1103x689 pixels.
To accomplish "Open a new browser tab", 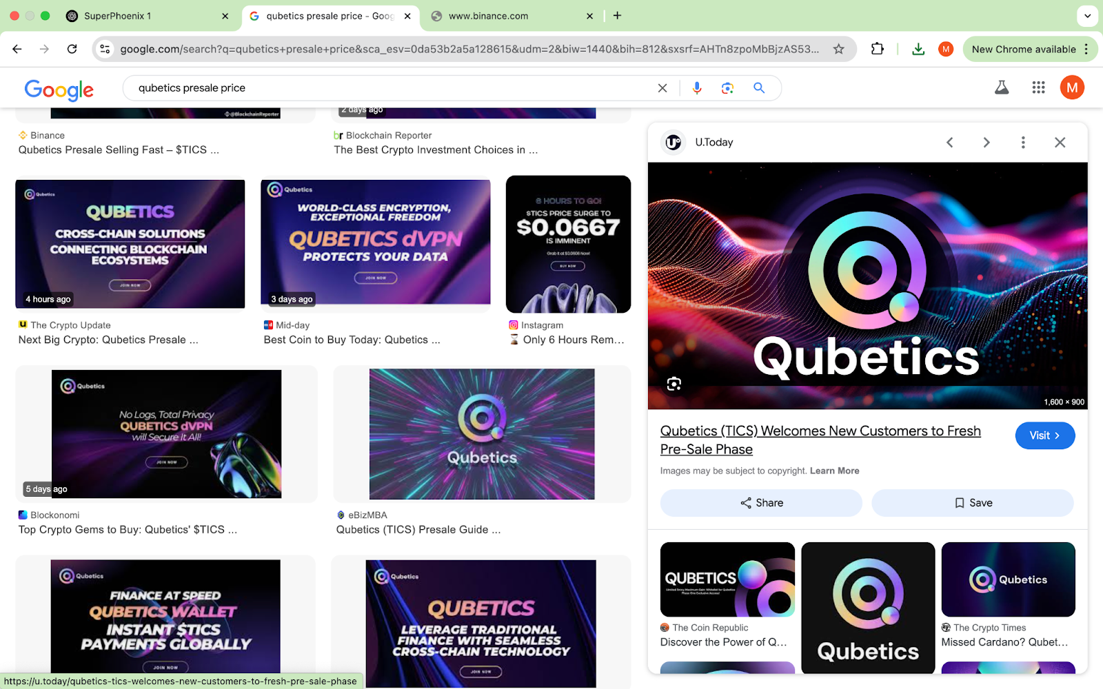I will coord(617,16).
